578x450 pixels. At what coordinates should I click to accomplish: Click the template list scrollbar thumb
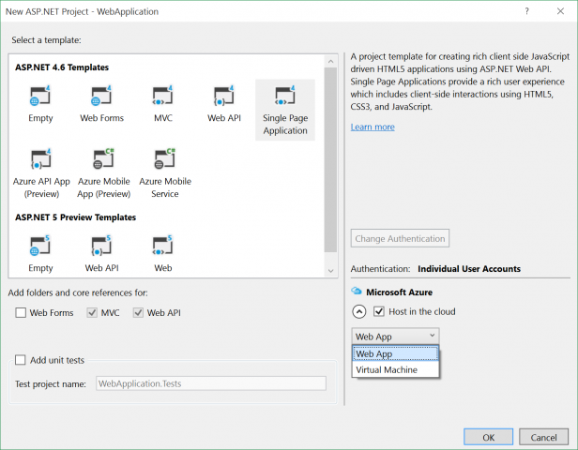click(330, 159)
